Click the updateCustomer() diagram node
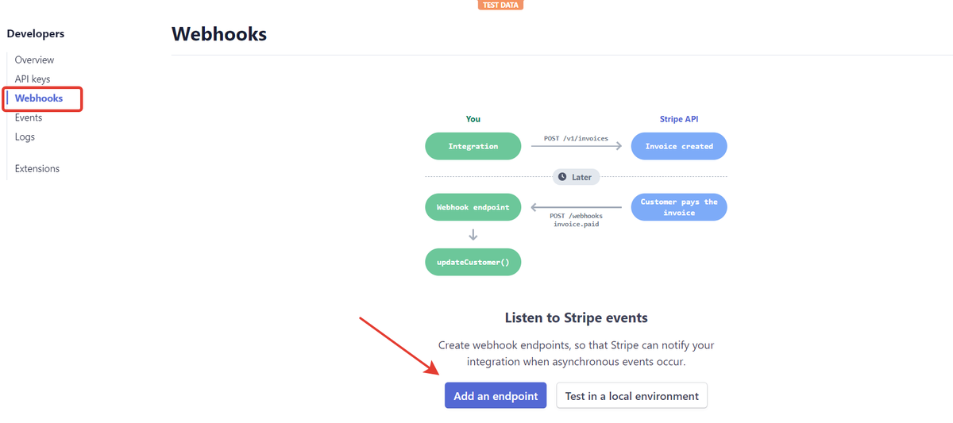Viewport: 953px width, 423px height. (x=473, y=262)
